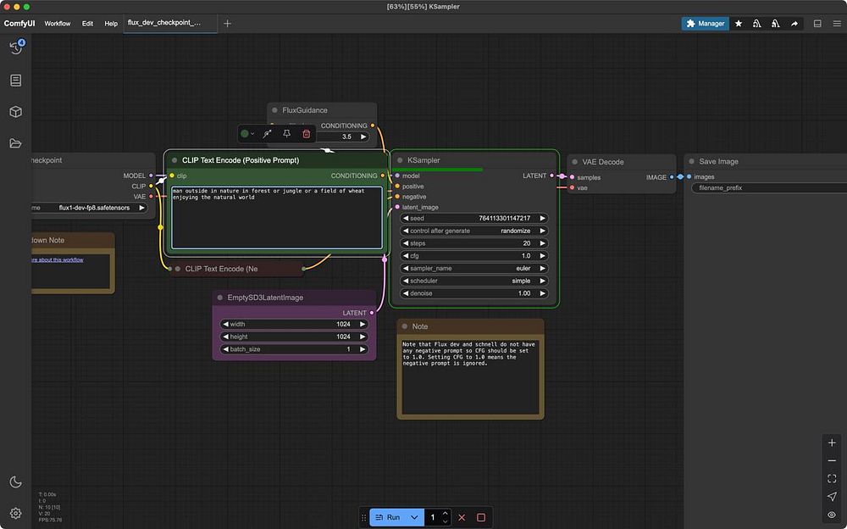
Task: Open the queue history sidebar icon
Action: (15, 47)
